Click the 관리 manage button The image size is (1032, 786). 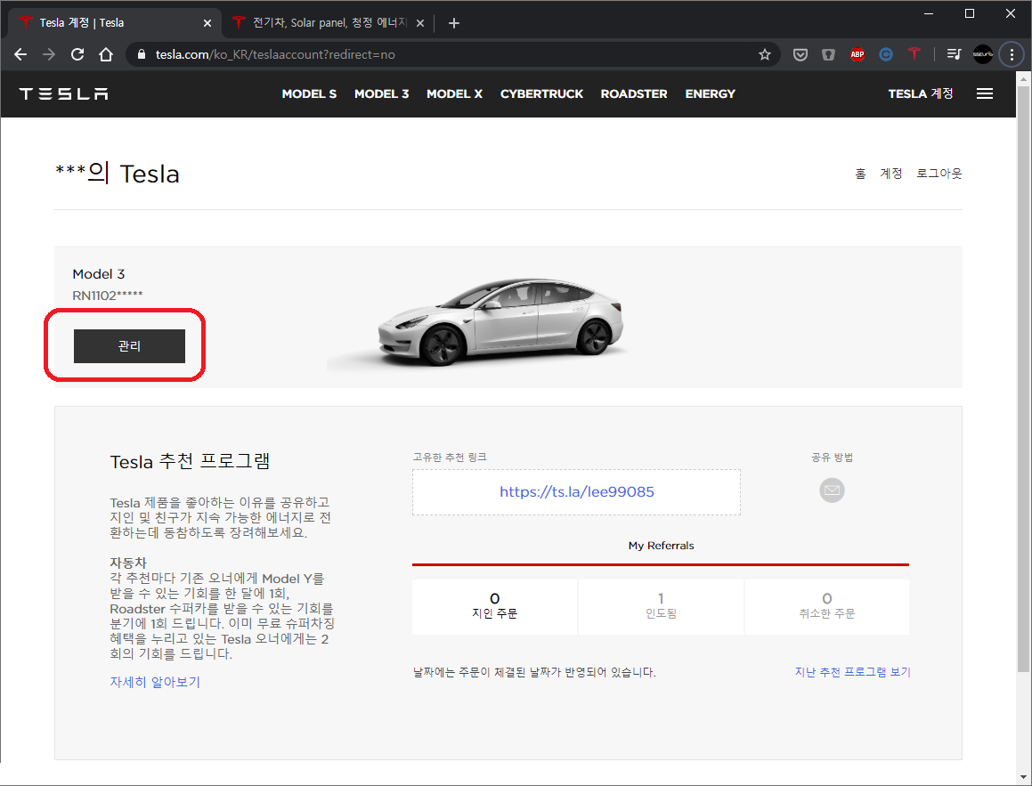[129, 346]
